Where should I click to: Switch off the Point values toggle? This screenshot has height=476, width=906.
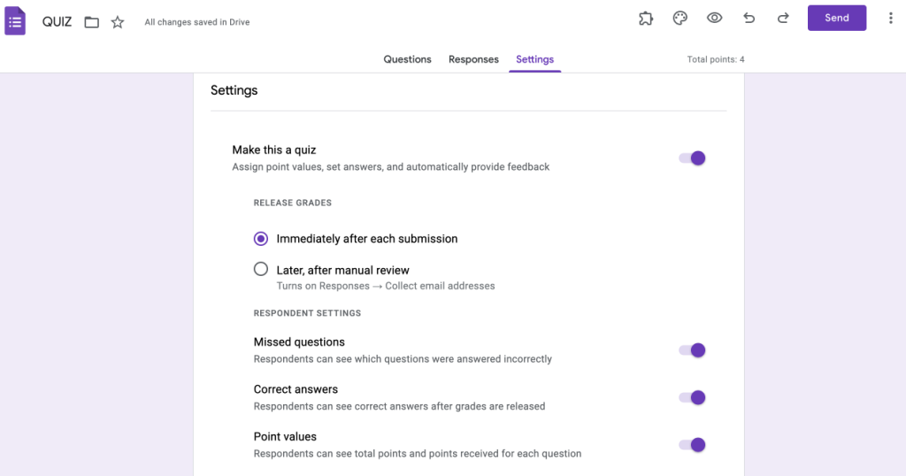pyautogui.click(x=692, y=445)
